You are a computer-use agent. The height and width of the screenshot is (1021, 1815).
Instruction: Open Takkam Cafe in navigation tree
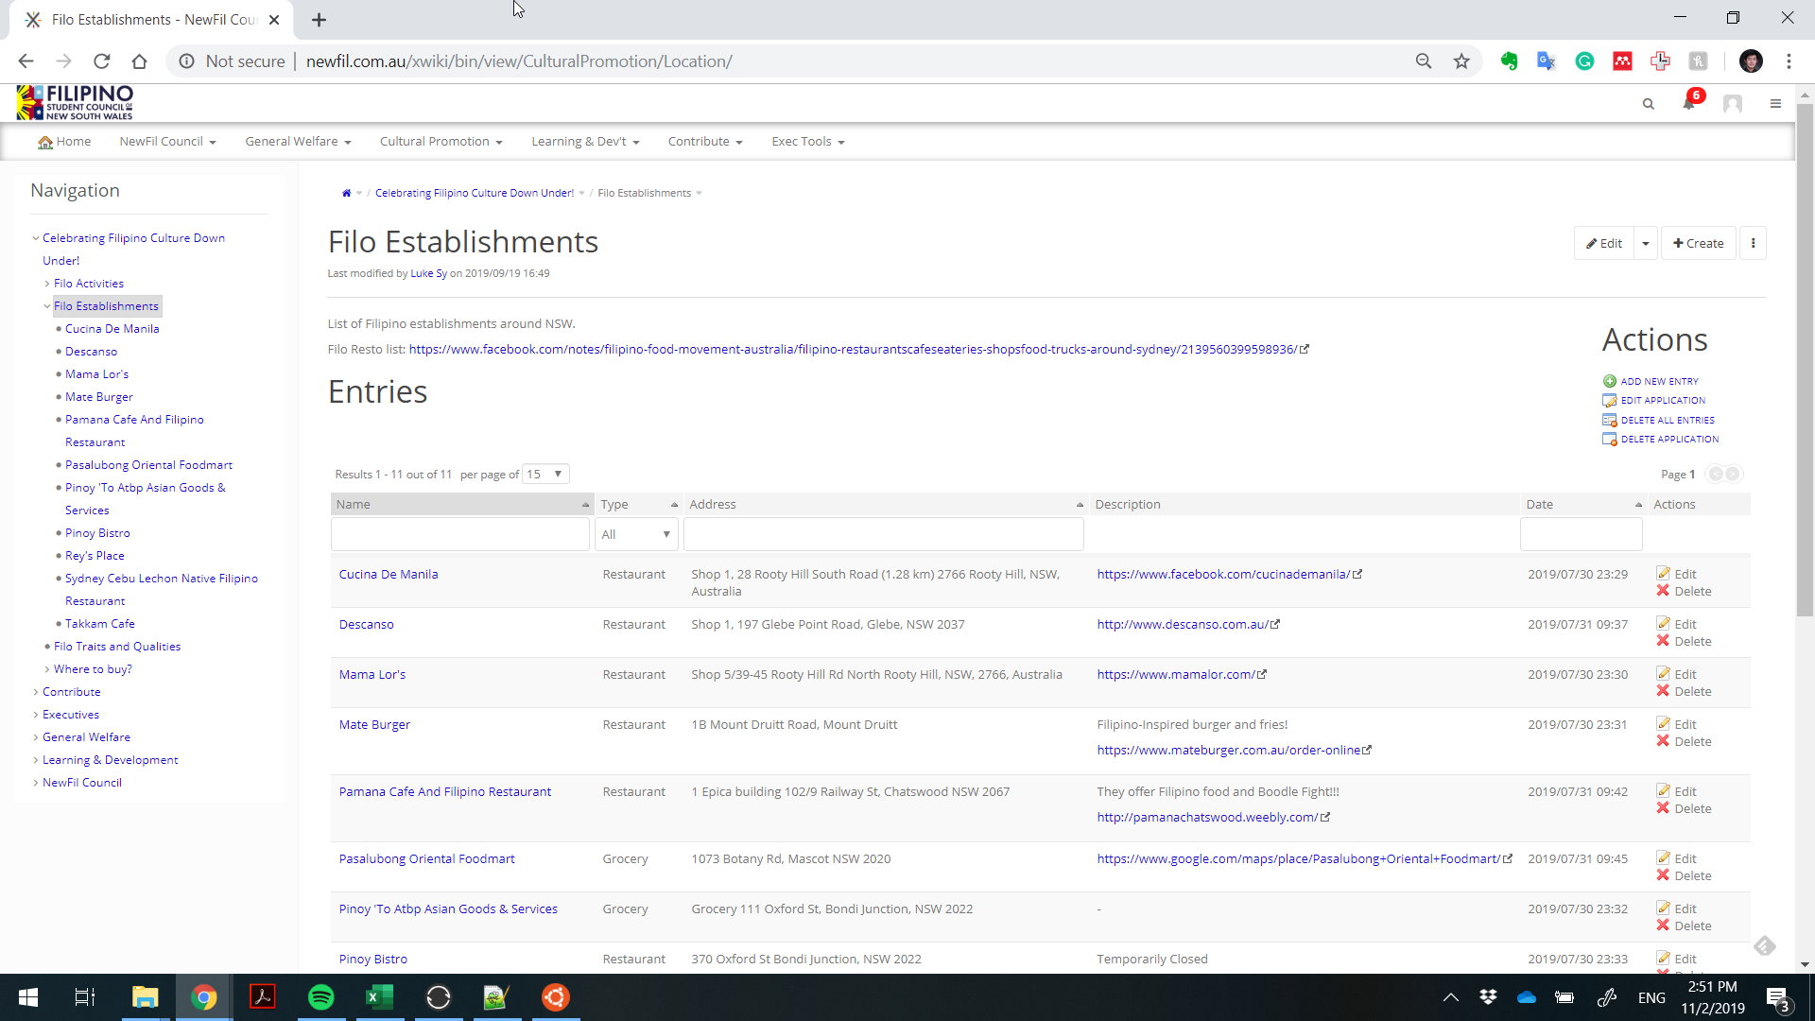point(100,624)
